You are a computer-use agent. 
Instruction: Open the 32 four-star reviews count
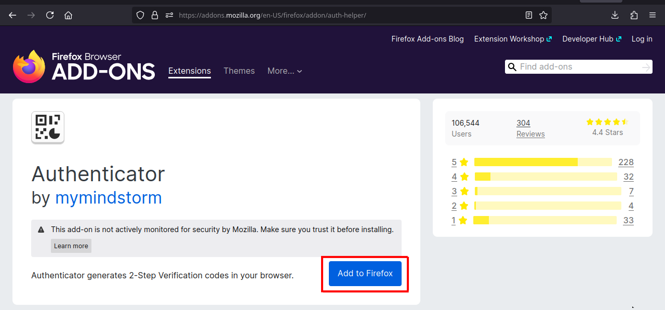(x=629, y=177)
